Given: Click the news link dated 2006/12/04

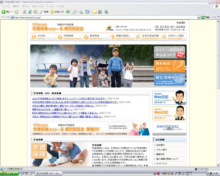Looking at the screenshot, I should pyautogui.click(x=69, y=99).
